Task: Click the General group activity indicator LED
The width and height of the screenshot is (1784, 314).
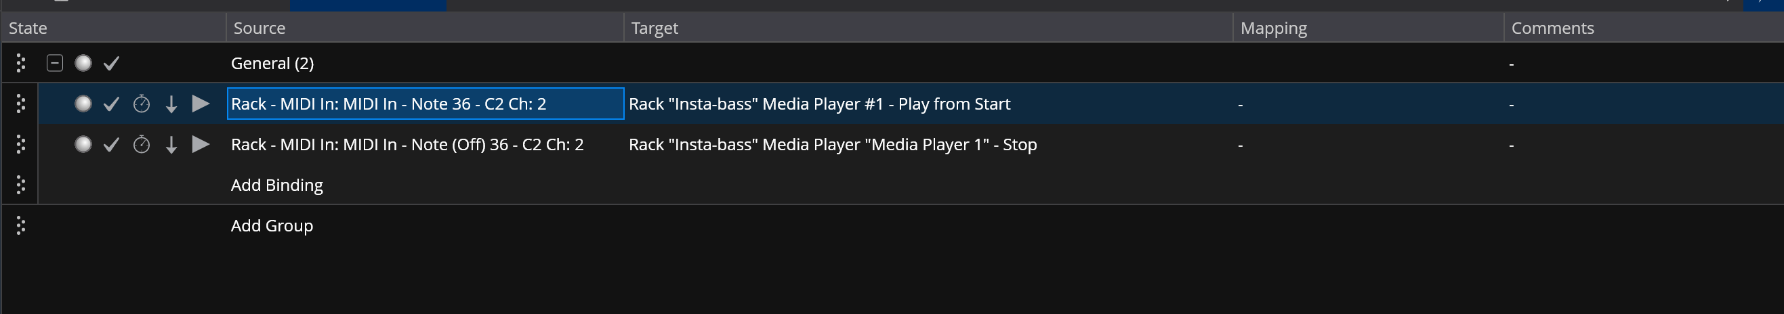Action: coord(83,64)
